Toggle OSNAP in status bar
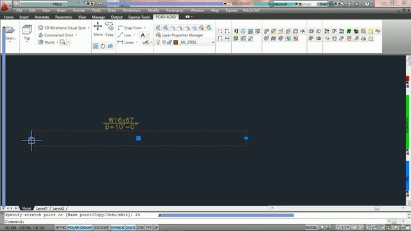 point(86,228)
